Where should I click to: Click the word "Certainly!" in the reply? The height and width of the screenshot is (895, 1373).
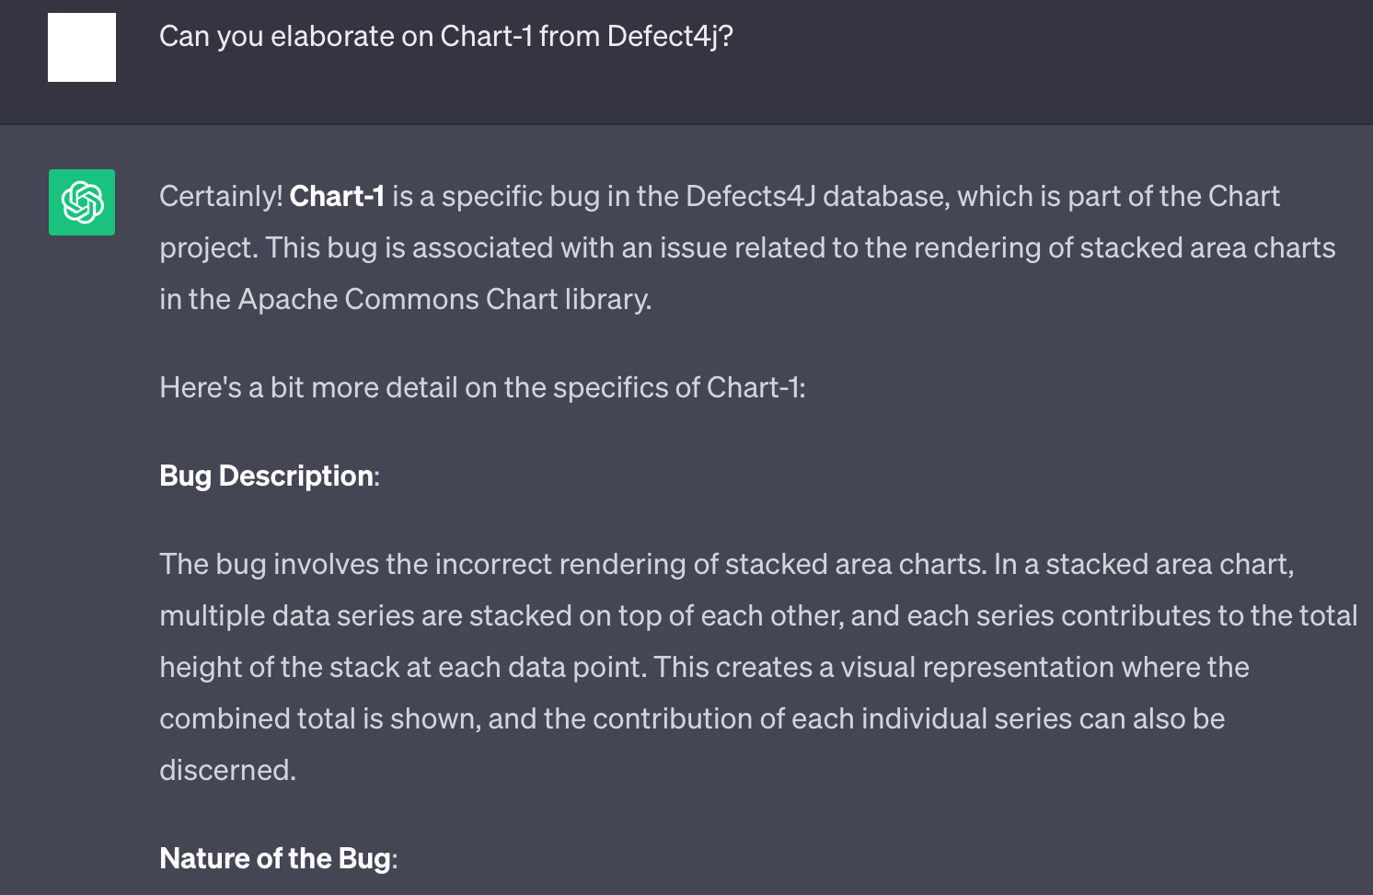221,196
